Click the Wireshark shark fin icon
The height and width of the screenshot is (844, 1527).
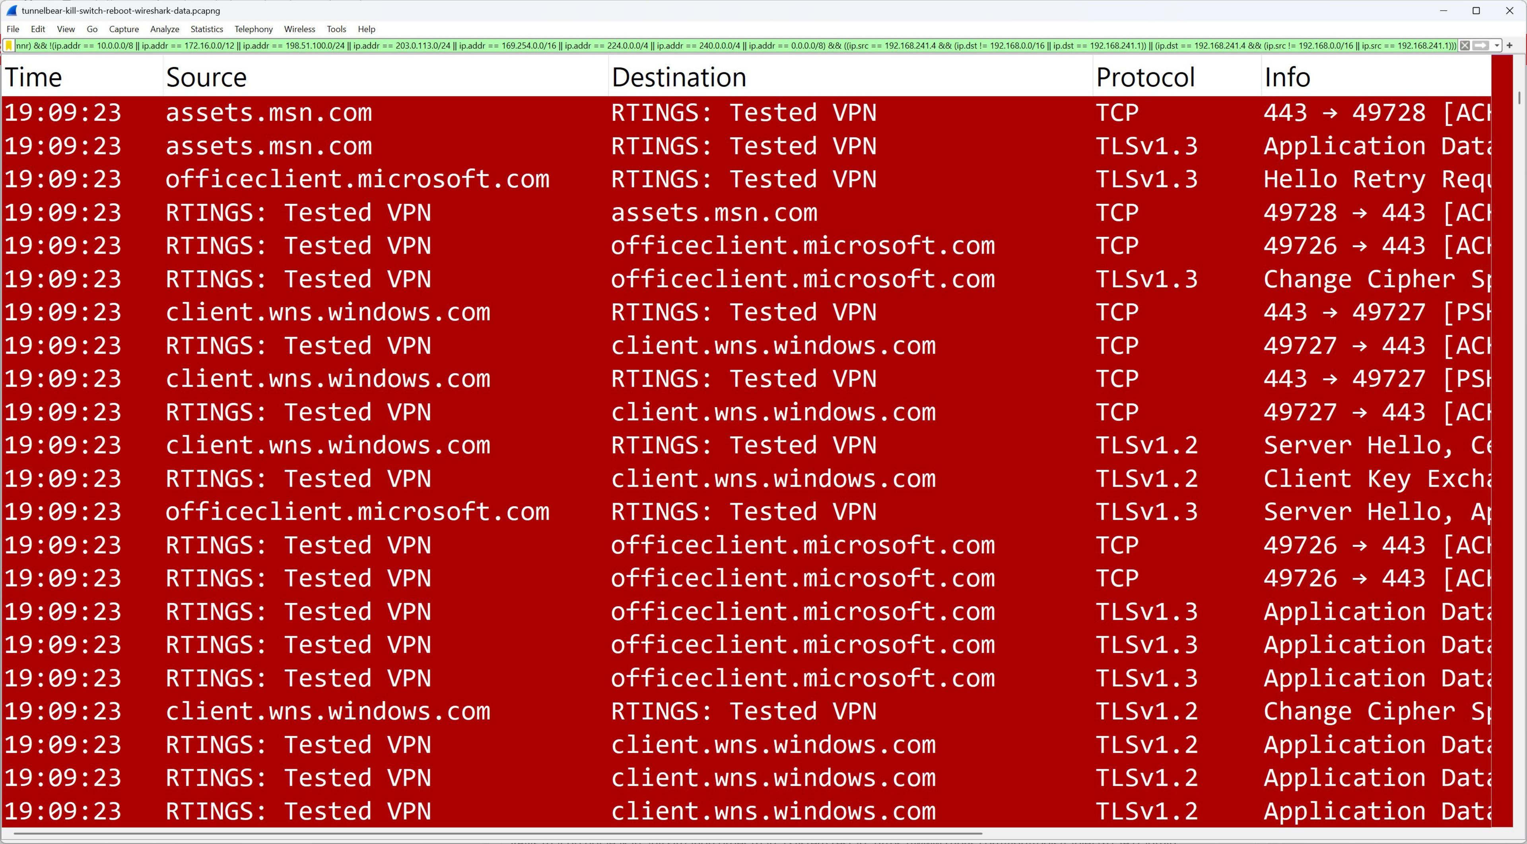tap(11, 11)
